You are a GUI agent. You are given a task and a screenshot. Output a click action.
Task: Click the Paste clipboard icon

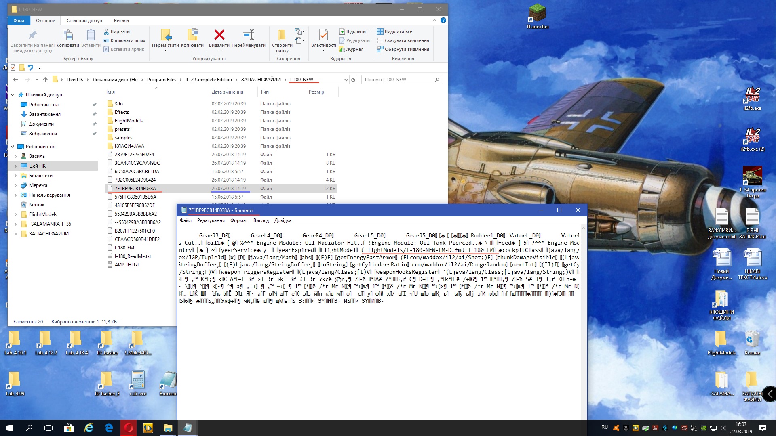point(91,35)
